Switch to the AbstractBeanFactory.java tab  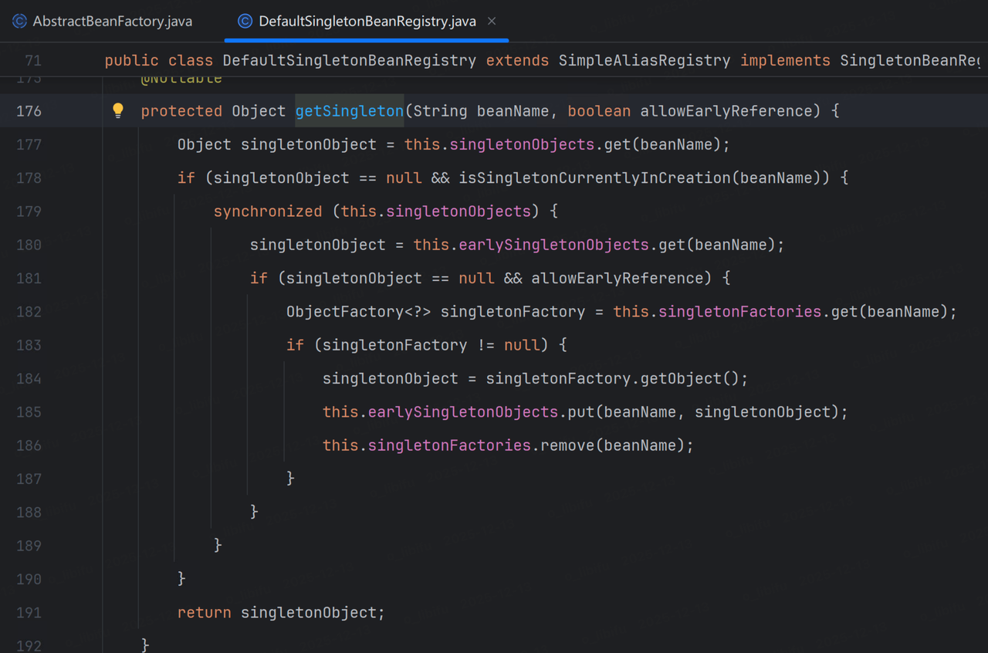click(x=103, y=21)
